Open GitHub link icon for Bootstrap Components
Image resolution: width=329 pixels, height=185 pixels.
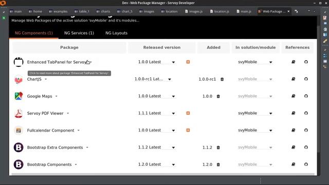(306, 164)
